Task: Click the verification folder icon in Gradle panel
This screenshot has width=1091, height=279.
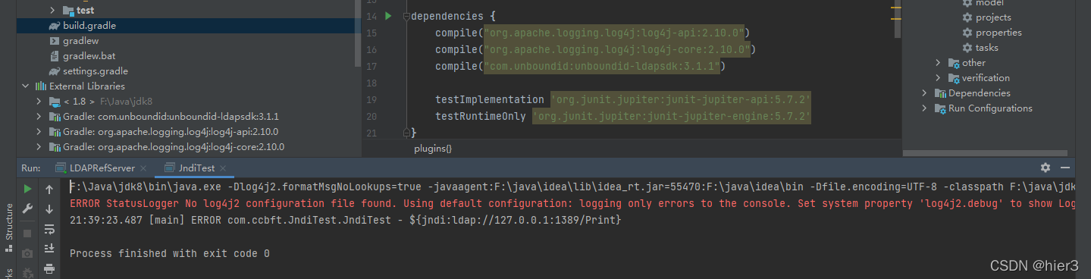Action: click(x=955, y=78)
